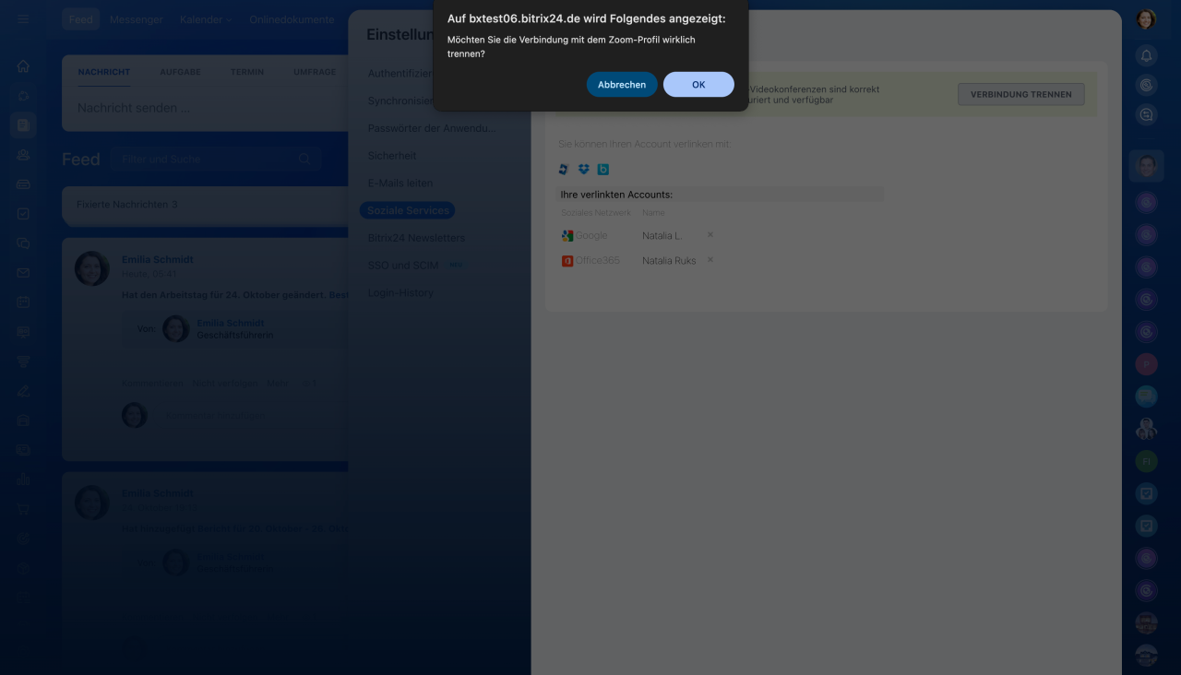Expand Fixierte Nachrichten 3 bar
This screenshot has height=675, width=1181.
click(205, 205)
